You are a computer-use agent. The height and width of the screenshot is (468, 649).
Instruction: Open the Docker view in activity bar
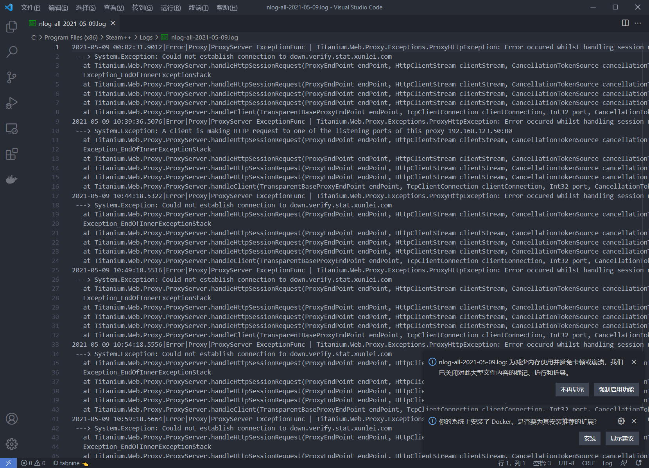coord(12,179)
